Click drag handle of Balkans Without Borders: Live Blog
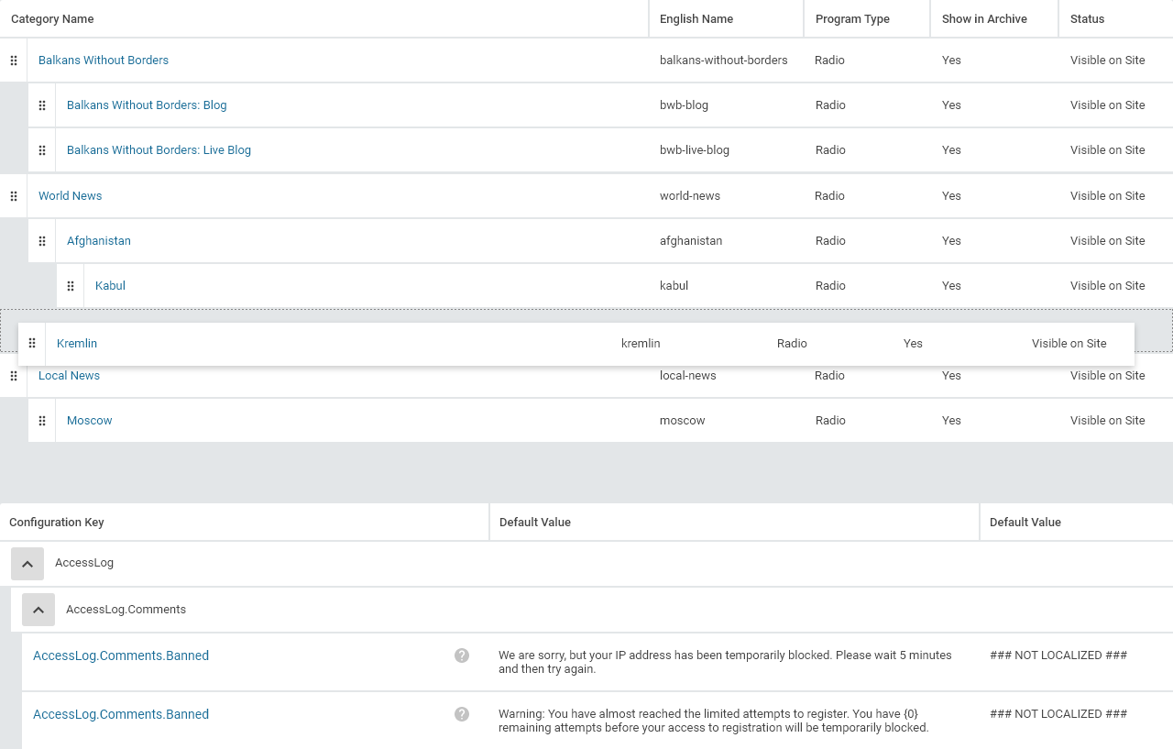The width and height of the screenshot is (1173, 749). [42, 150]
